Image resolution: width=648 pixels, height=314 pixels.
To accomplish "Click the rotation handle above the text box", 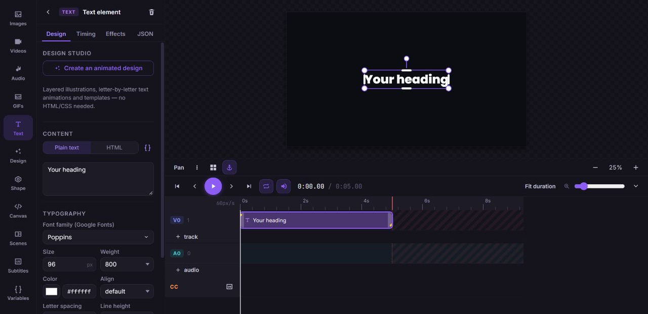I will point(407,59).
